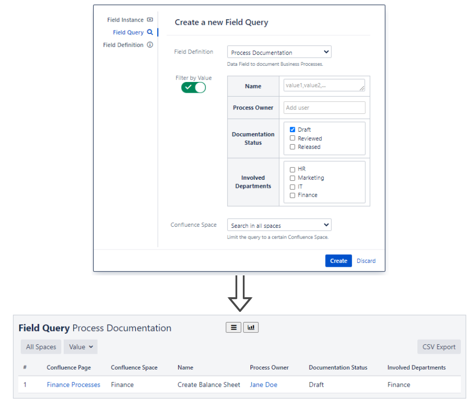Select the Field Query sidebar item
The image size is (474, 405).
coord(133,32)
